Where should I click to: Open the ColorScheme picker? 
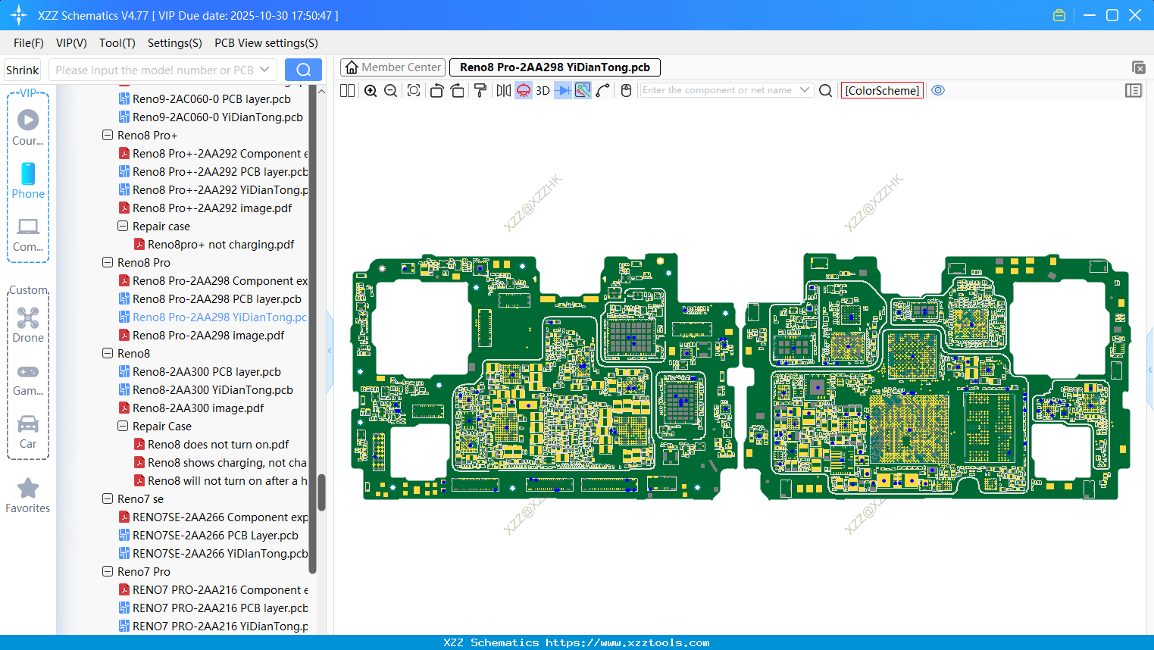(x=882, y=90)
